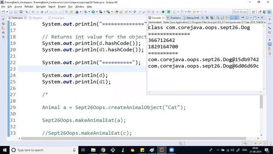The height and width of the screenshot is (154, 273).
Task: Click the Terminate (stop) debug toolbar icon
Action: 42,12
